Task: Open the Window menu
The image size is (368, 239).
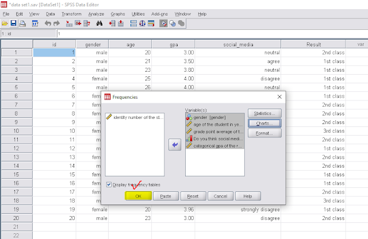Action: 183,14
